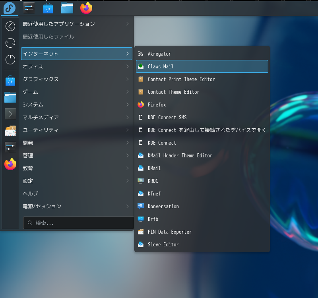318x298 pixels.
Task: Launch Firefox from the top panel
Action: (86, 8)
